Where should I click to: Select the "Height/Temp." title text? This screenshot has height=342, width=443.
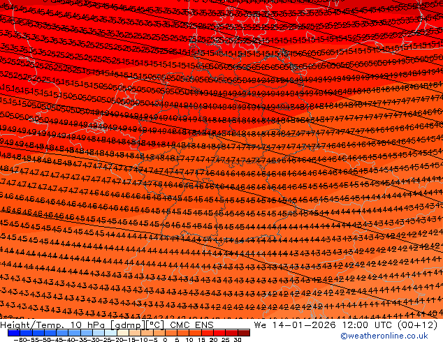32,325
